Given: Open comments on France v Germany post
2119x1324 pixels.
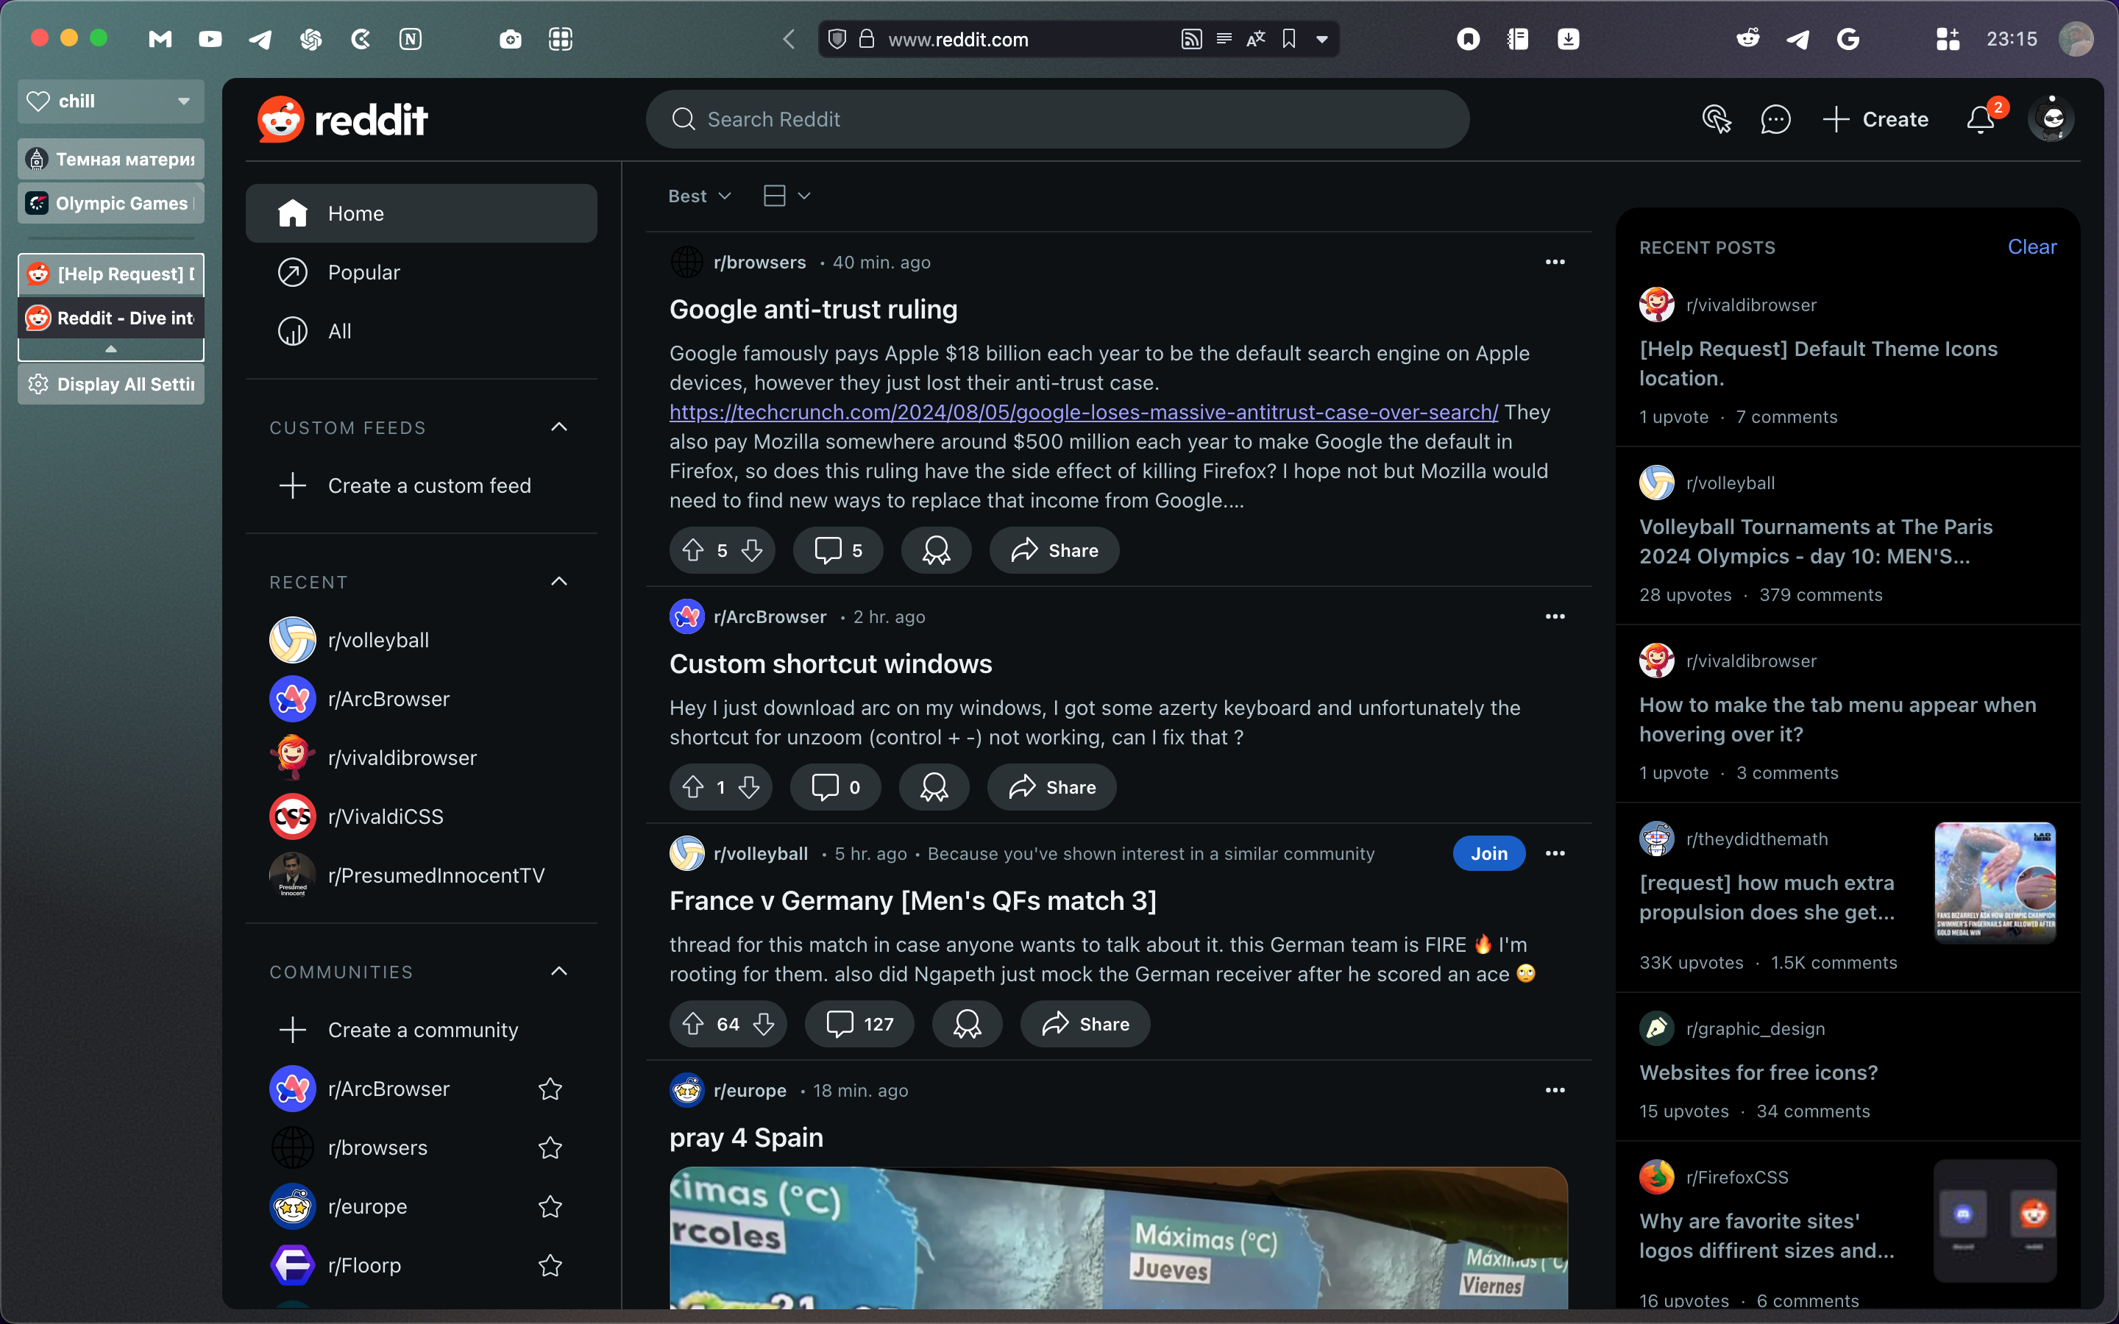Looking at the screenshot, I should pos(859,1024).
